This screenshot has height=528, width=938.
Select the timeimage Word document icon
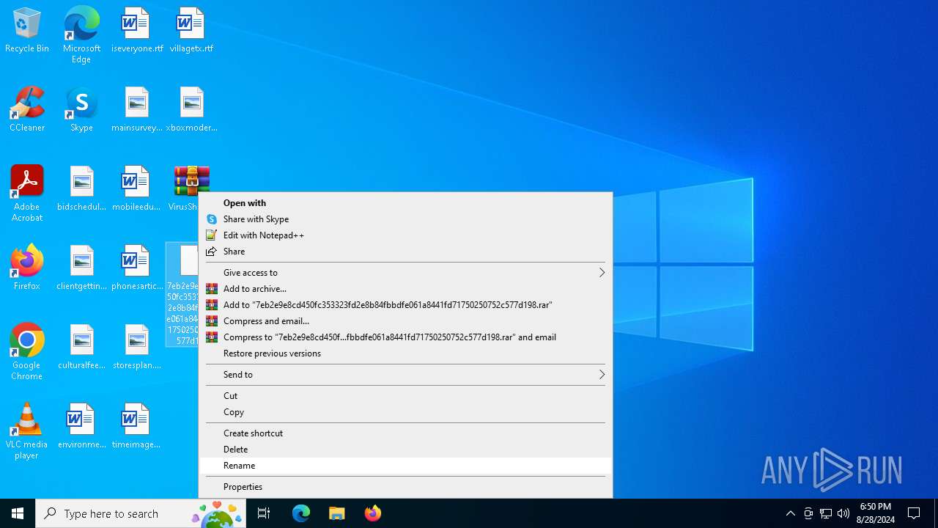pyautogui.click(x=136, y=427)
